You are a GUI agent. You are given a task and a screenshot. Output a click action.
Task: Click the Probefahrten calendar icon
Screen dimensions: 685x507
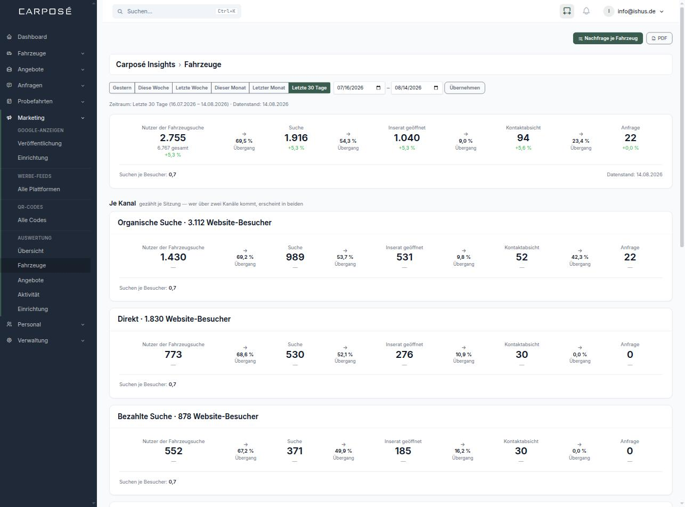[x=9, y=101]
